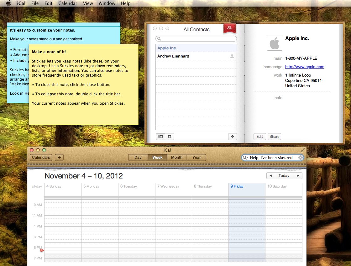
Task: Switch iCal to Month view
Action: click(177, 158)
